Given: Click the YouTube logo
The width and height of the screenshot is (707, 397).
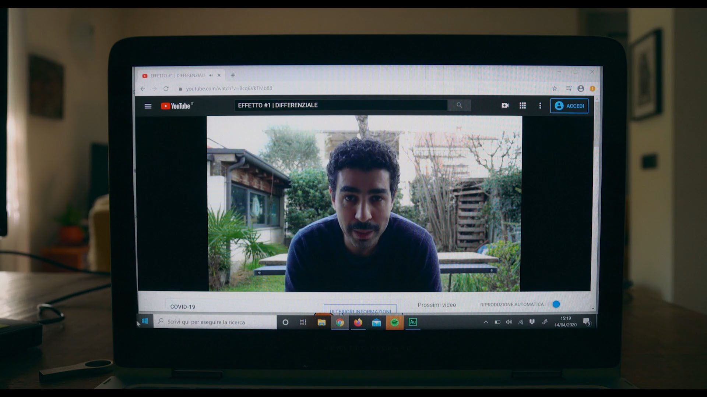Looking at the screenshot, I should click(x=176, y=106).
